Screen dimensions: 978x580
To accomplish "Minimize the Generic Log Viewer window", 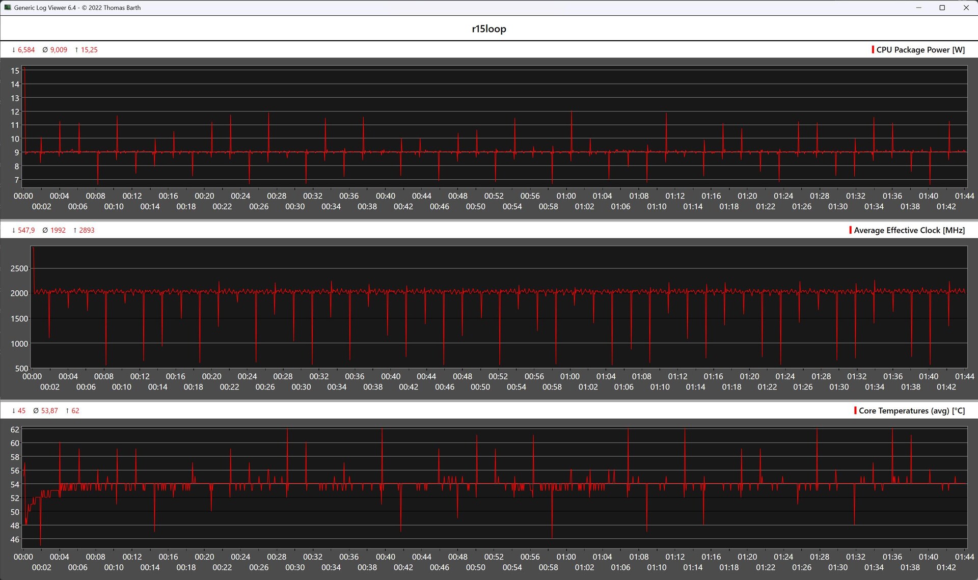I will tap(919, 8).
